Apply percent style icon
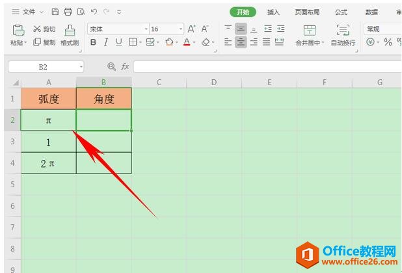Viewport: 402px width, 273px height. point(388,42)
